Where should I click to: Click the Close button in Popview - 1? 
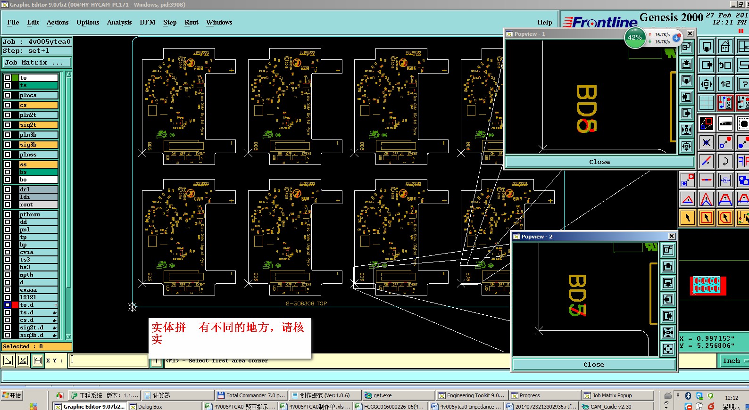599,162
